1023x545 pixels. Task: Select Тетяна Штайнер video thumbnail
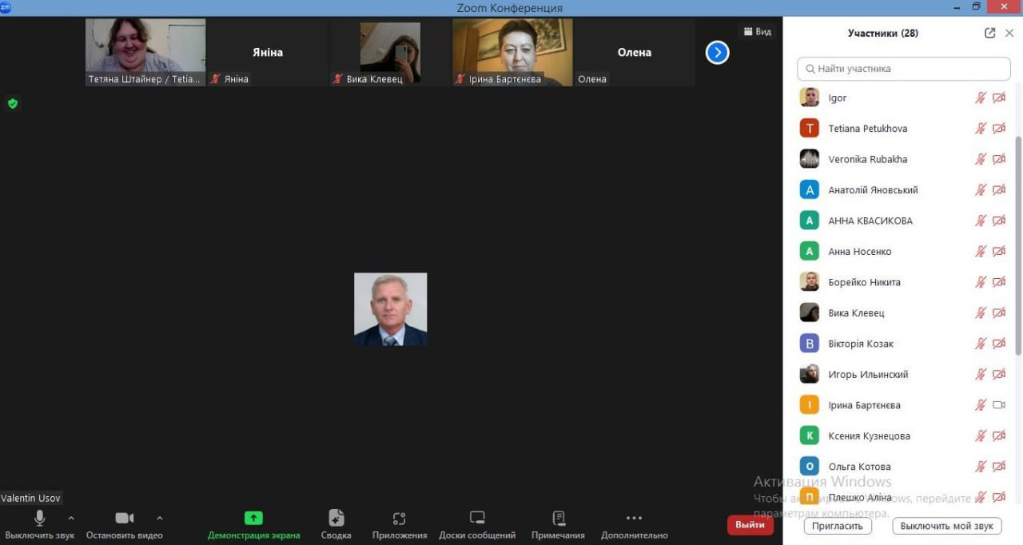tap(145, 52)
